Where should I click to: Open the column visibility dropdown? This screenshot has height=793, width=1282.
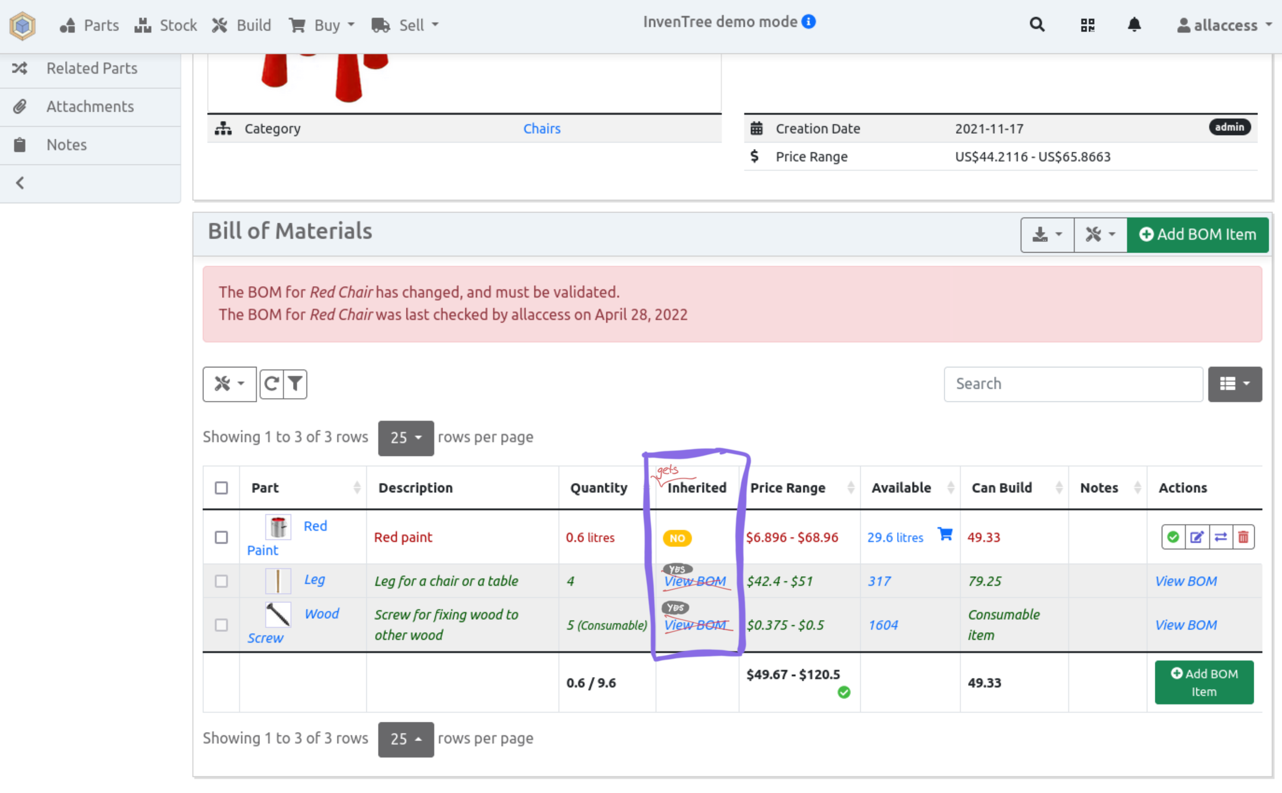point(1235,384)
